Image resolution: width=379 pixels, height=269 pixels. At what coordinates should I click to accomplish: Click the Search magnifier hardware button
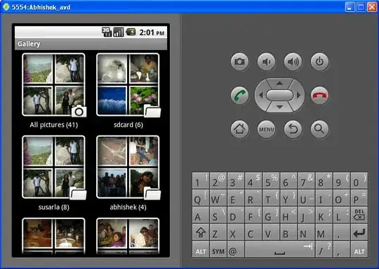tap(319, 129)
